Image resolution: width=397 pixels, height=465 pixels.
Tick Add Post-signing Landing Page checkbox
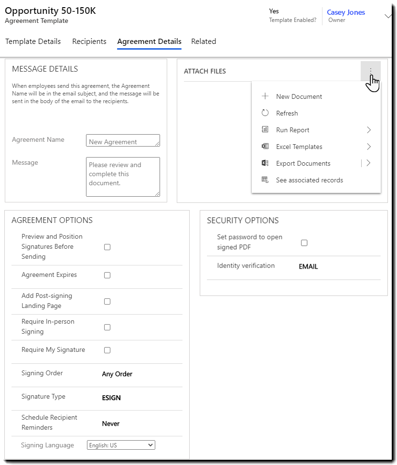click(107, 301)
